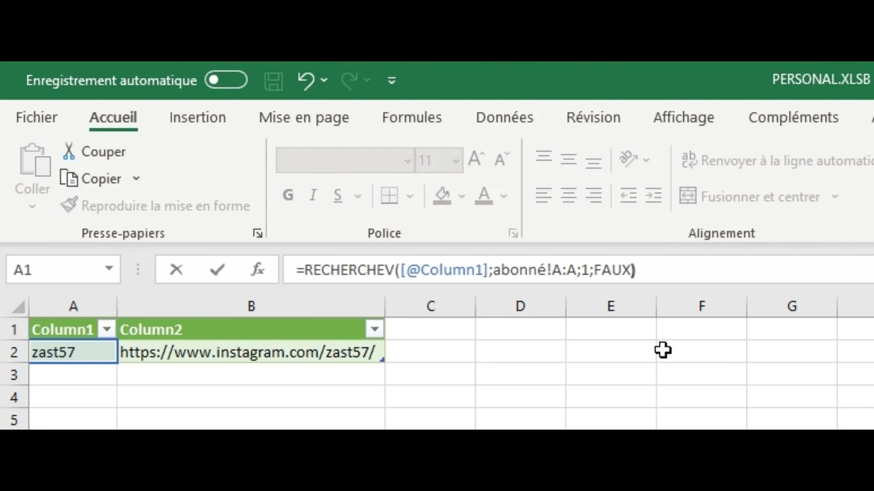
Task: Open the Column1 filter dropdown
Action: pos(107,329)
